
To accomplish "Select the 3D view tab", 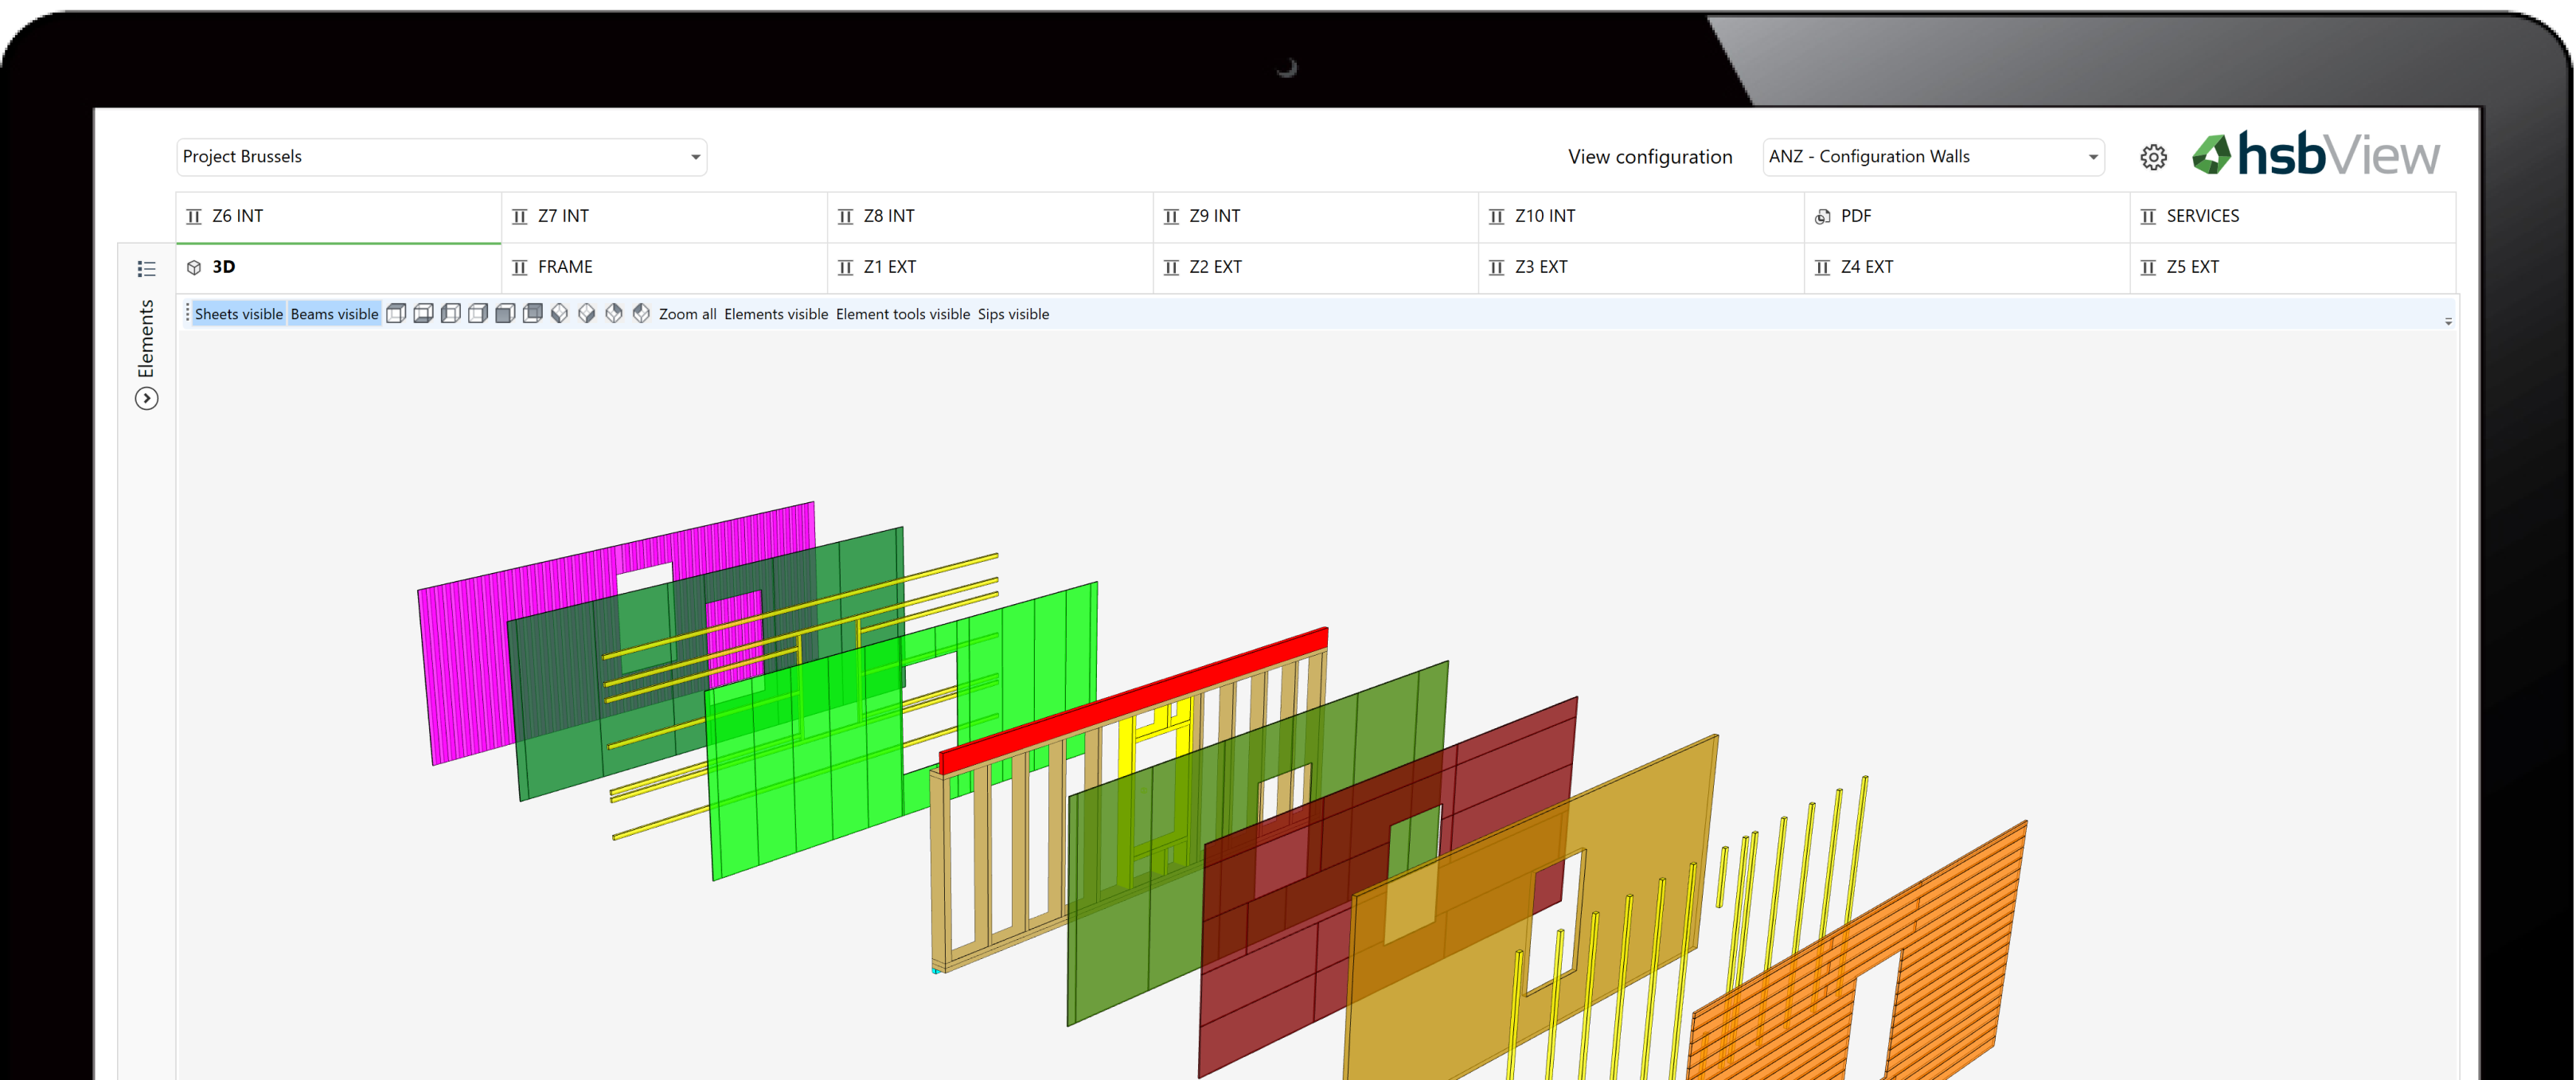I will (339, 268).
